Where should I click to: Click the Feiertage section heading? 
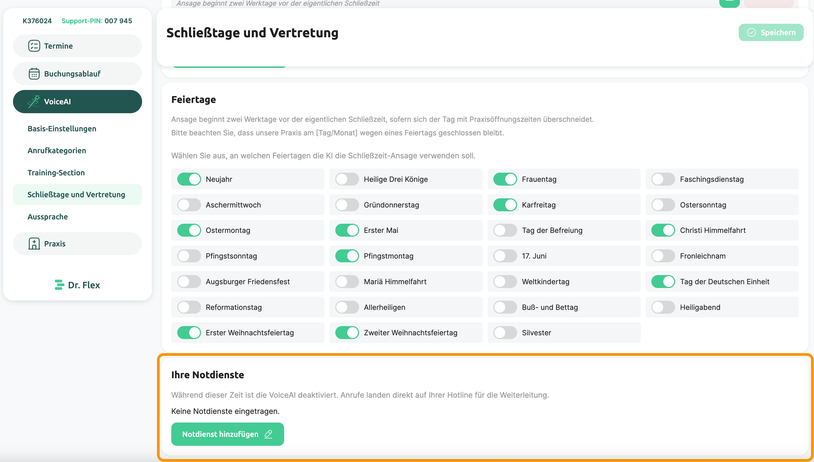point(193,100)
